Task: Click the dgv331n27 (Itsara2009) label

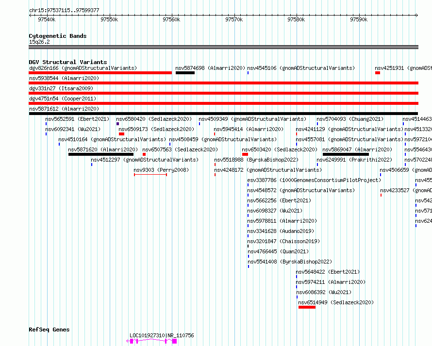Action: click(x=61, y=88)
